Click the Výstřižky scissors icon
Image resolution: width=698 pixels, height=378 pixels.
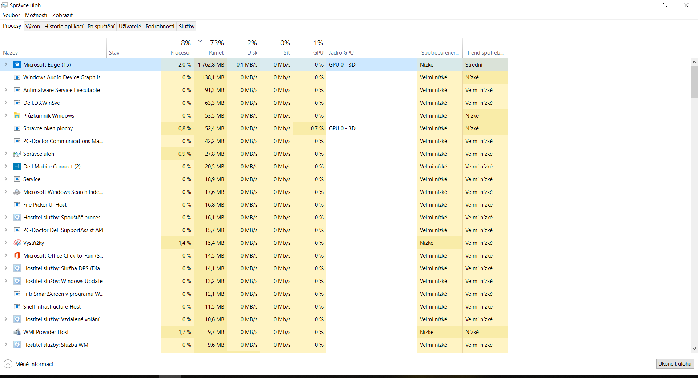(x=17, y=243)
